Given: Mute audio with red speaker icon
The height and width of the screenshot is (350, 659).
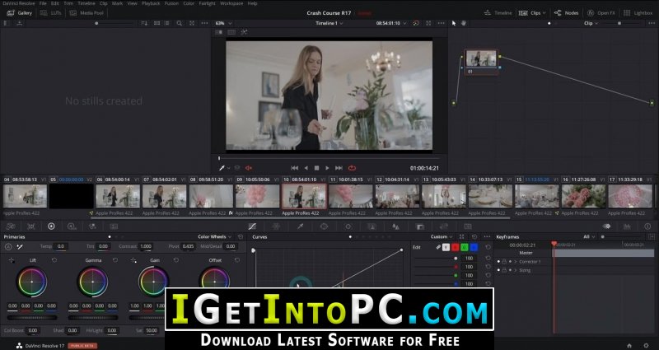Looking at the screenshot, I should 249,168.
